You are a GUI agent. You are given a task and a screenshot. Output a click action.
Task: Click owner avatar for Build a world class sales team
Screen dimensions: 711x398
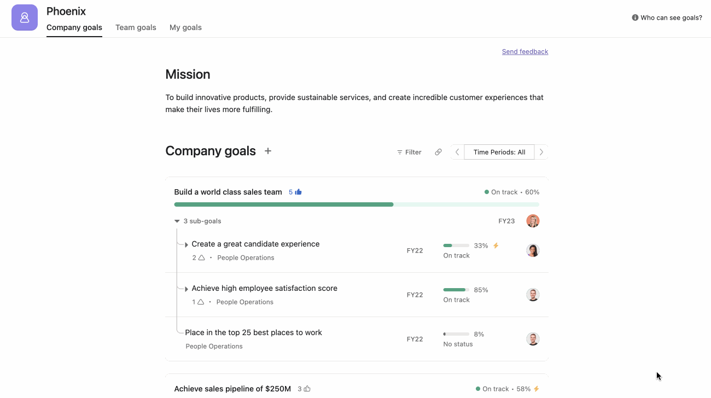coord(533,221)
